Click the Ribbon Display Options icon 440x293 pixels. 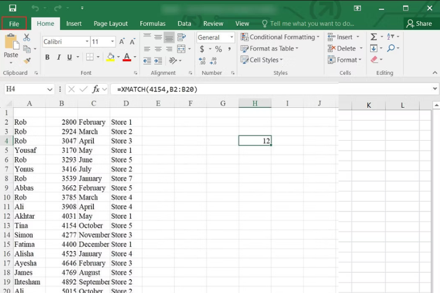pyautogui.click(x=357, y=8)
